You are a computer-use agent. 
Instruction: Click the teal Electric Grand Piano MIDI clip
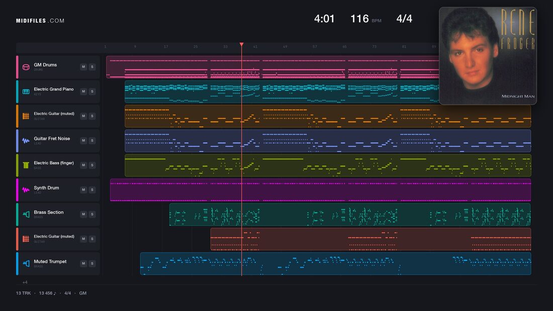(x=282, y=91)
